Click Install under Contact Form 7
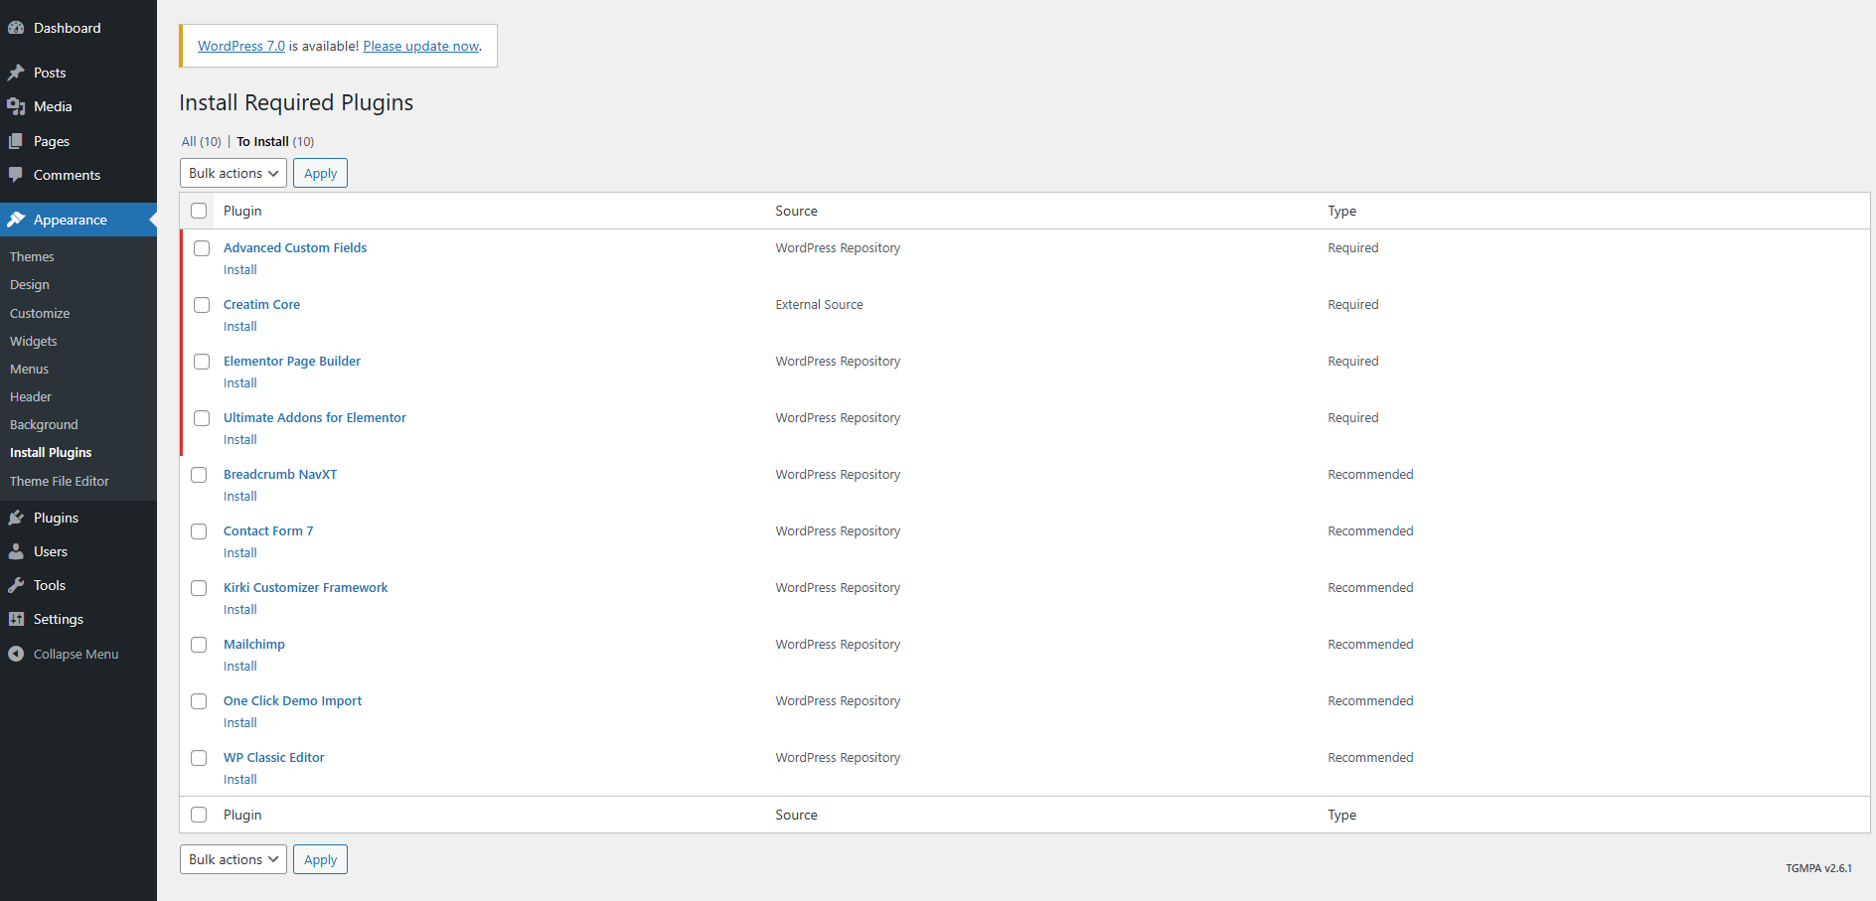The width and height of the screenshot is (1876, 901). click(x=240, y=552)
